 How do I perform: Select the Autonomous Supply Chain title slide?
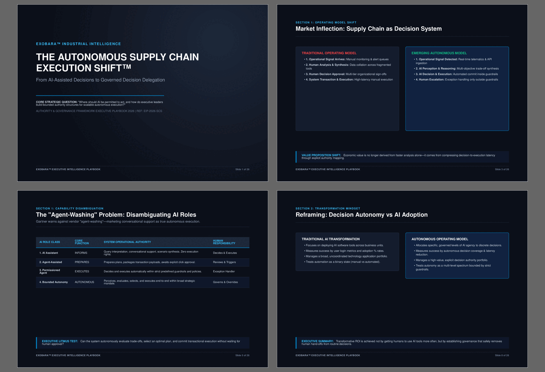coord(143,93)
